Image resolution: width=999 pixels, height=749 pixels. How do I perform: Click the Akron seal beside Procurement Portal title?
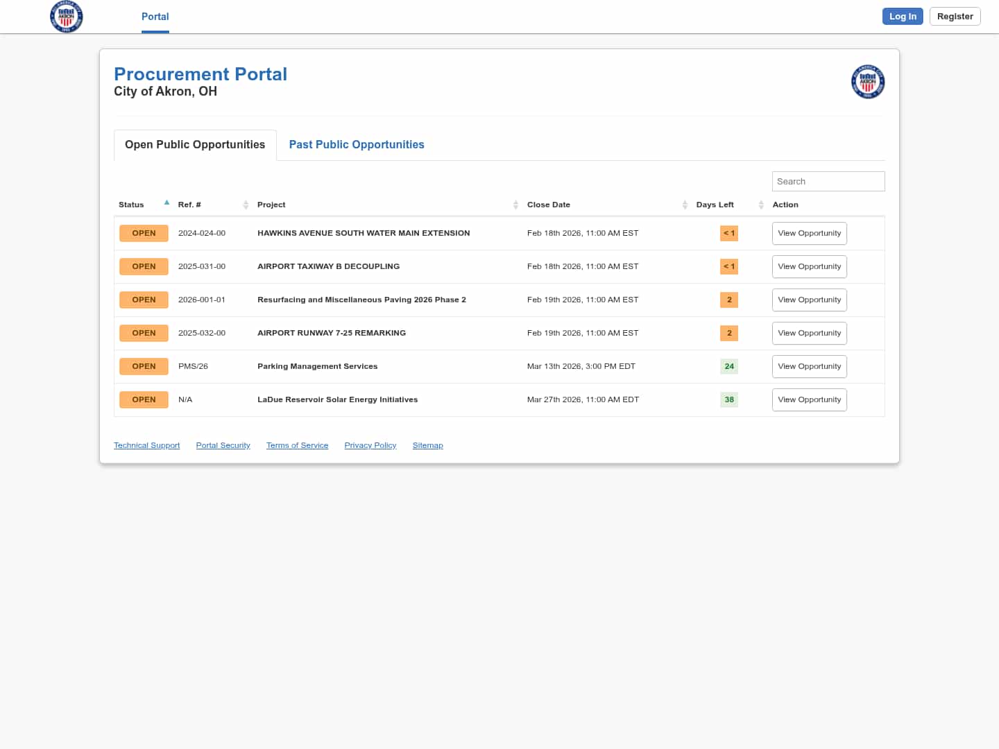click(x=867, y=82)
